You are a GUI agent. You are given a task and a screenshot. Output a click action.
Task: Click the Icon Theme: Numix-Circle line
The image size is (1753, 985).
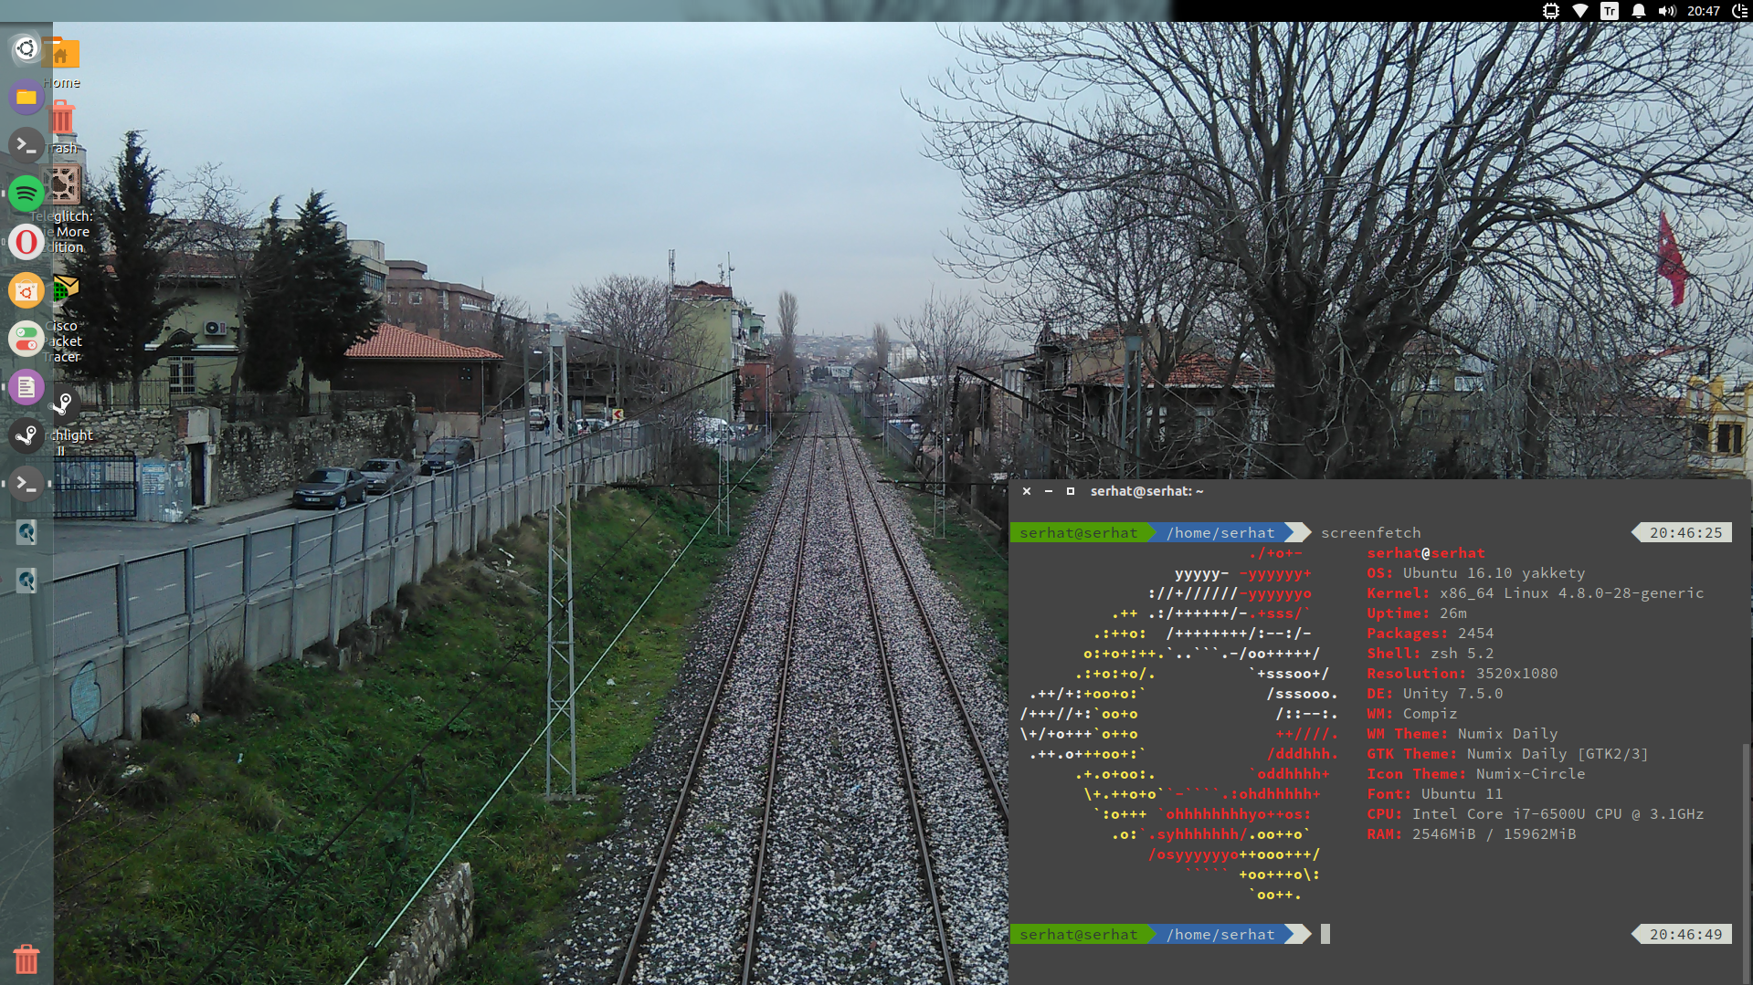(x=1475, y=774)
